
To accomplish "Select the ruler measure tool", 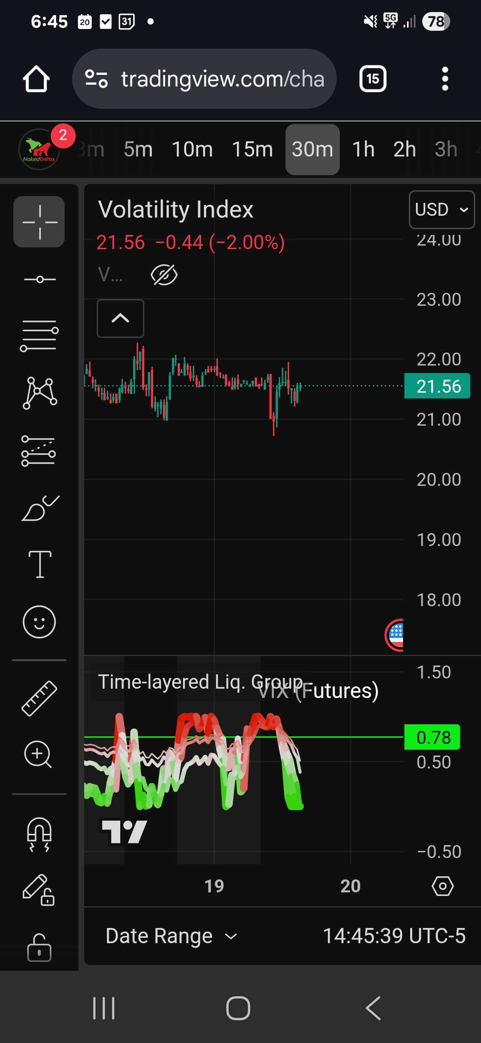I will [39, 698].
